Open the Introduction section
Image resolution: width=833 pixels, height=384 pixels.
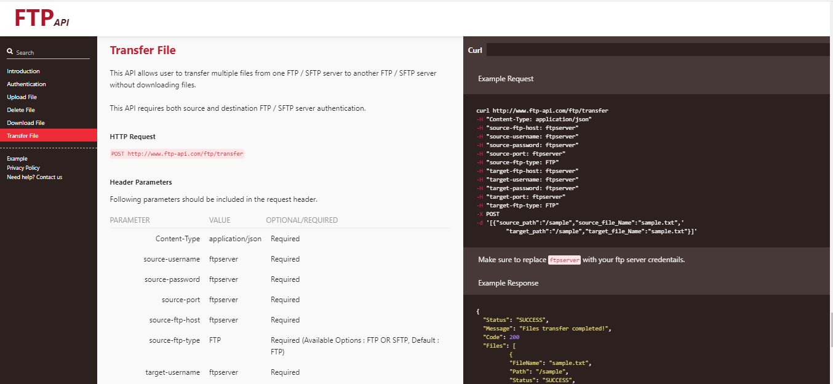coord(23,71)
